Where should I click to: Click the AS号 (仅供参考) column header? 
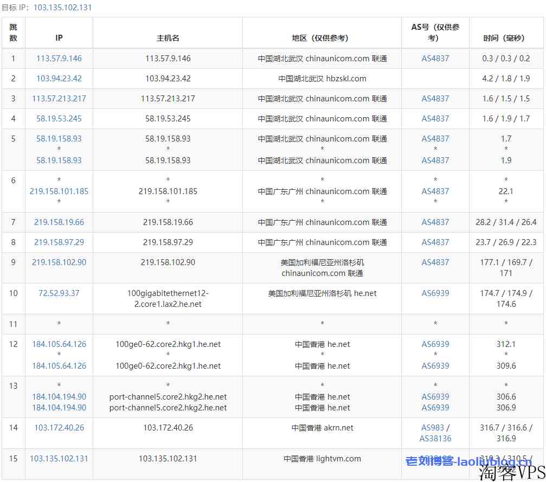tap(435, 33)
